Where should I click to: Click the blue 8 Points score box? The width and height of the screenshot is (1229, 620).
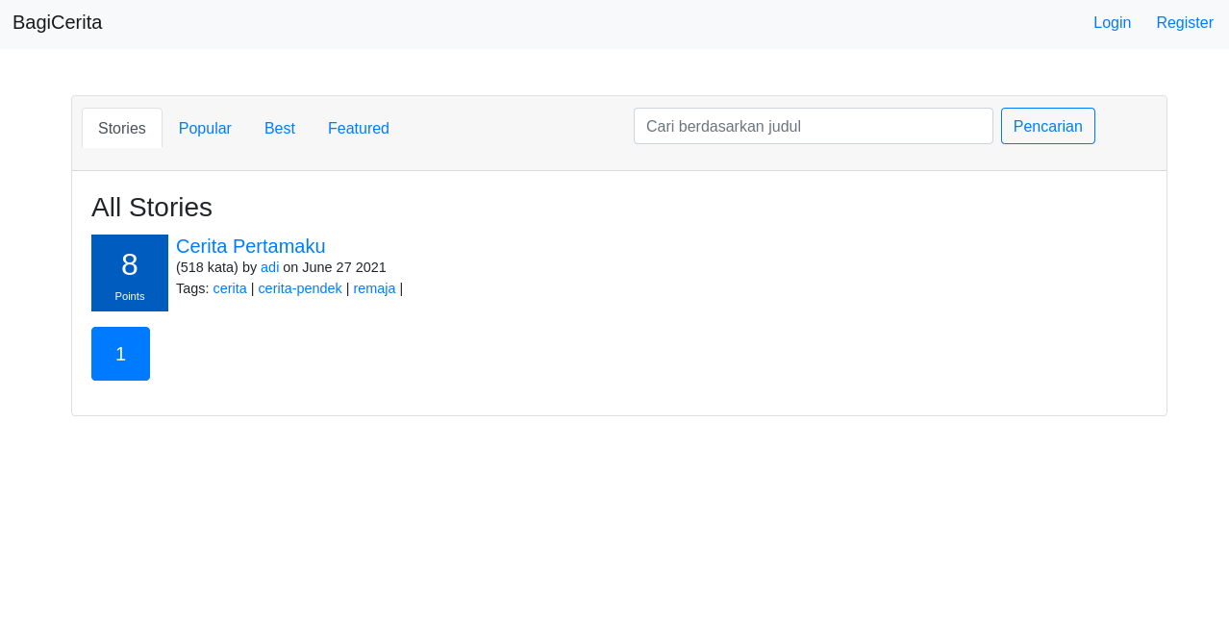click(130, 273)
